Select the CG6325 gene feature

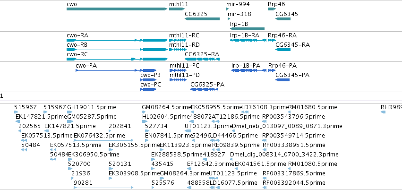click(x=202, y=19)
